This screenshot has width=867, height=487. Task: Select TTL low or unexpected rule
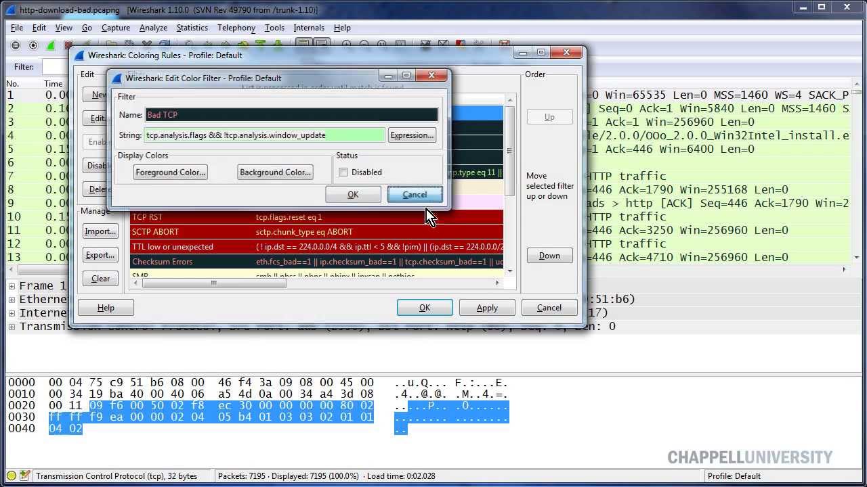316,247
